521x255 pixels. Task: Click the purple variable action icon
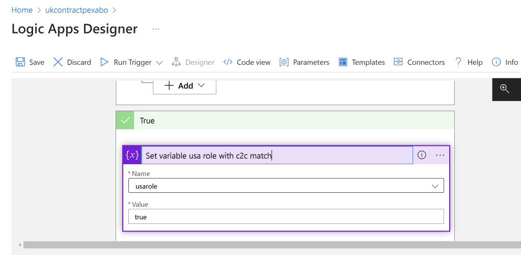tap(132, 155)
